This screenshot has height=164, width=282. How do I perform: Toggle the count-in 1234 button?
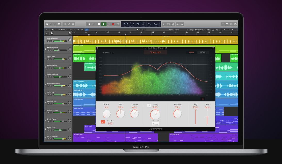[178, 24]
